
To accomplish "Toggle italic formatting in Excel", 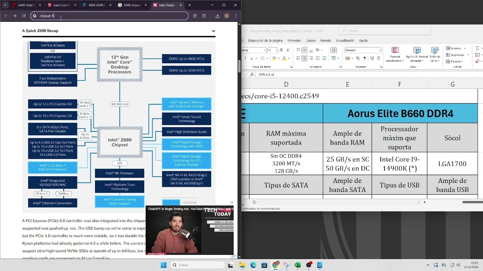I will 246,58.
